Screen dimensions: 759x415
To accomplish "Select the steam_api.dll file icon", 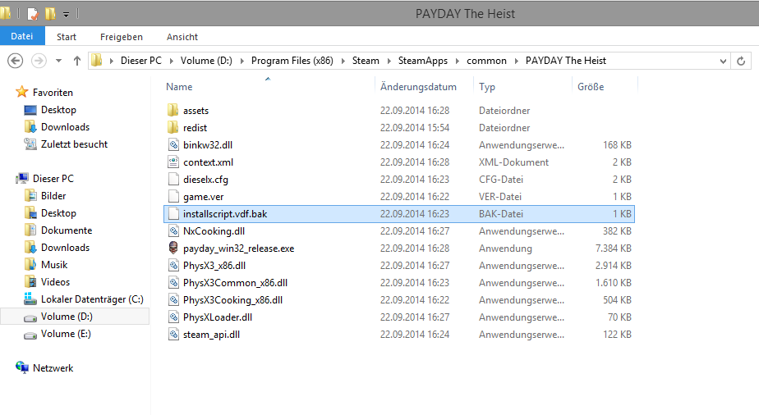I will 173,335.
